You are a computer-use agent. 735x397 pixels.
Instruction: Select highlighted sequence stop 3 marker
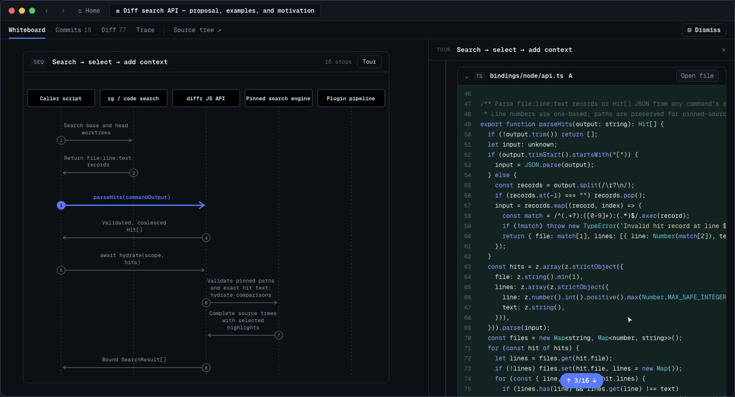click(x=61, y=205)
